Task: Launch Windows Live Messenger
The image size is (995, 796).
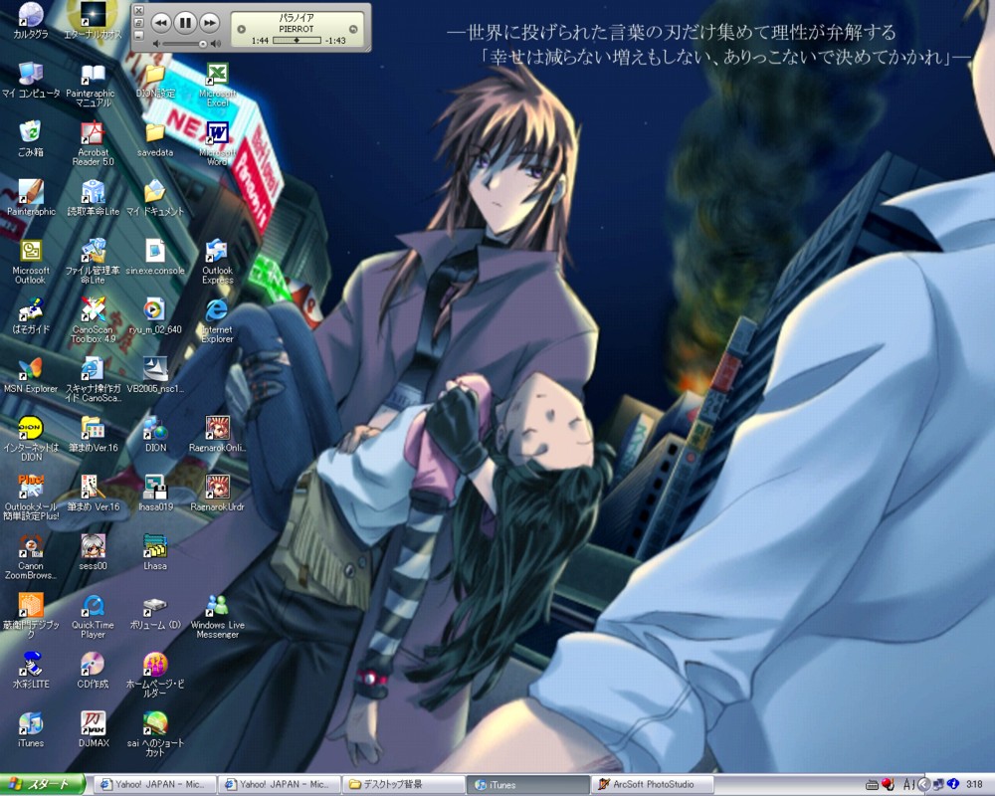Action: [217, 616]
